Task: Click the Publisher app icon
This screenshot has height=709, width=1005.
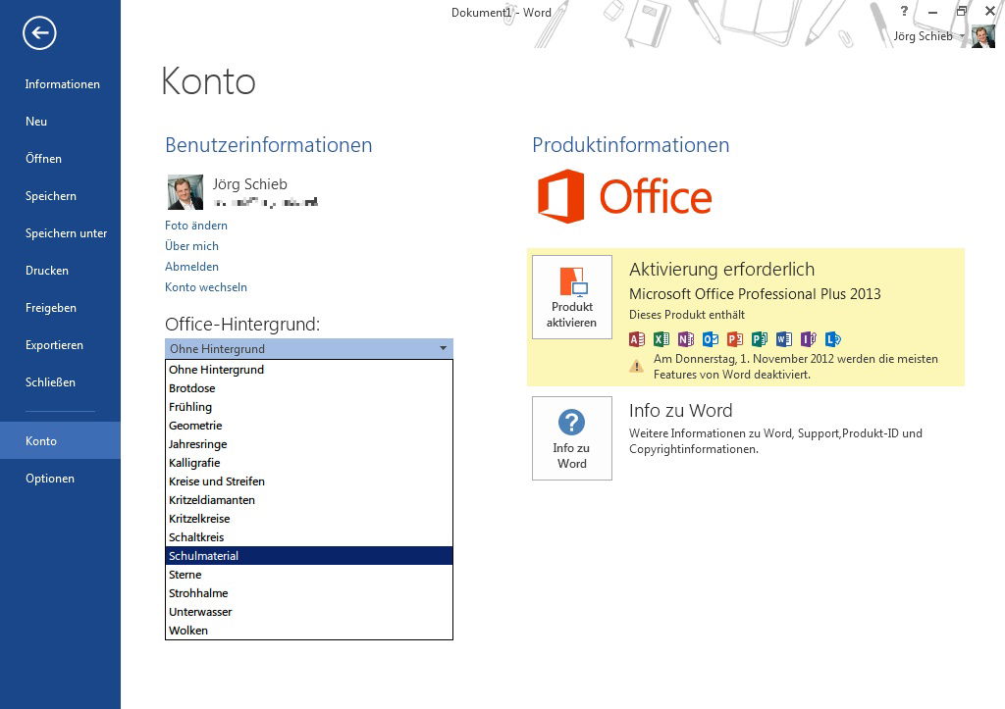Action: pyautogui.click(x=760, y=338)
